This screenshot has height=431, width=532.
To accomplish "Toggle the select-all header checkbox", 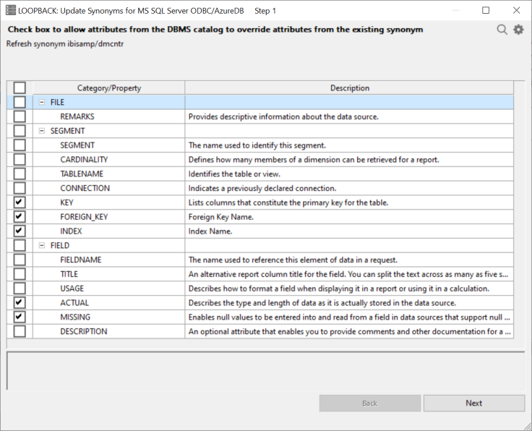I will (x=20, y=88).
